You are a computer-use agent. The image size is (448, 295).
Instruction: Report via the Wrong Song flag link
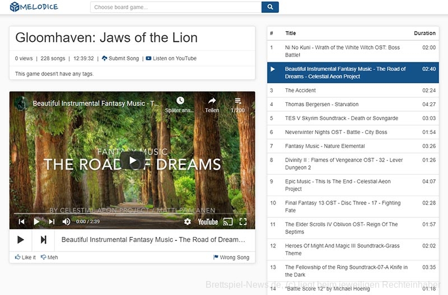pyautogui.click(x=231, y=258)
